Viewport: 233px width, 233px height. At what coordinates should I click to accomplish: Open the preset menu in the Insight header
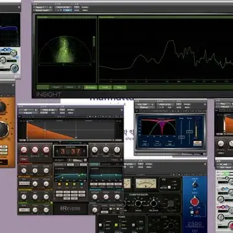[x=63, y=7]
